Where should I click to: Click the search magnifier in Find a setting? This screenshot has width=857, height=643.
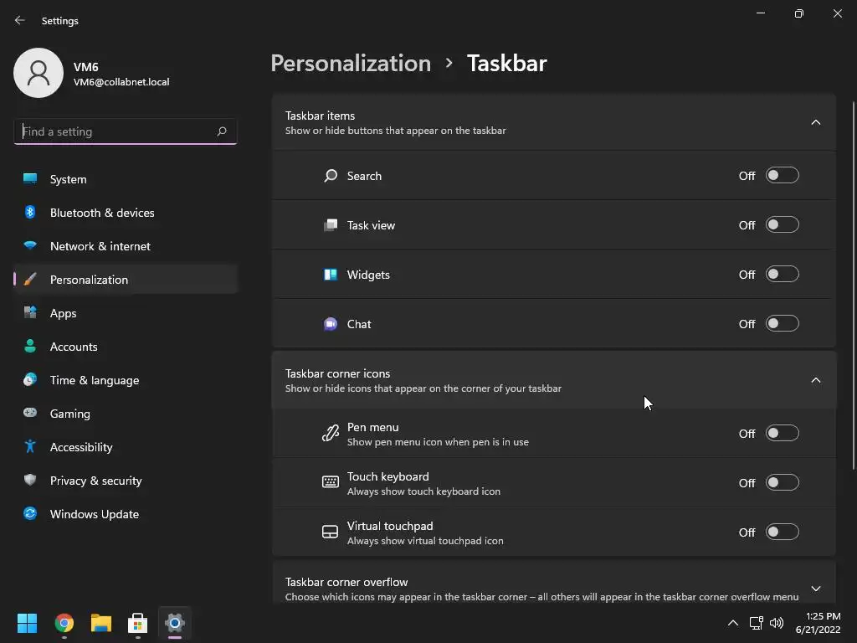pyautogui.click(x=222, y=131)
